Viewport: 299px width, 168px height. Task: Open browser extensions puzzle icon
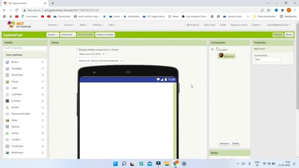pyautogui.click(x=282, y=10)
